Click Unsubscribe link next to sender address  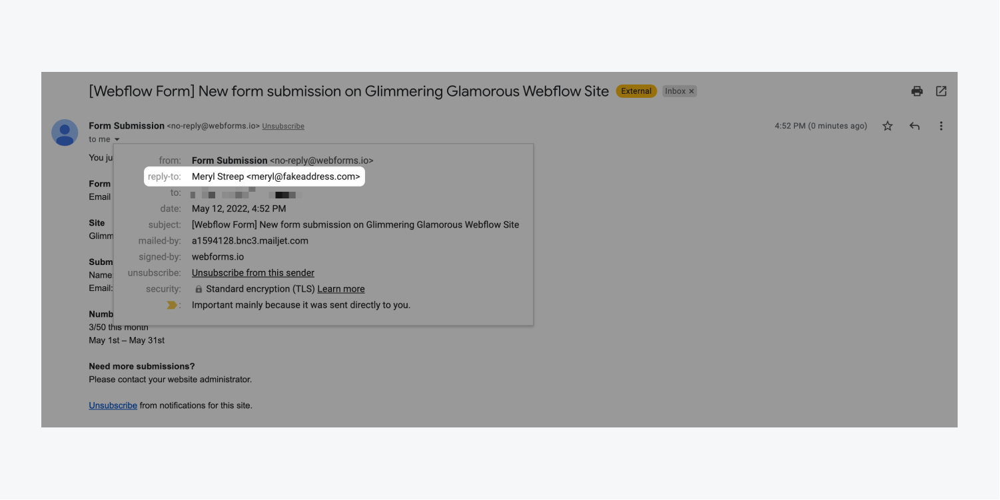tap(283, 126)
